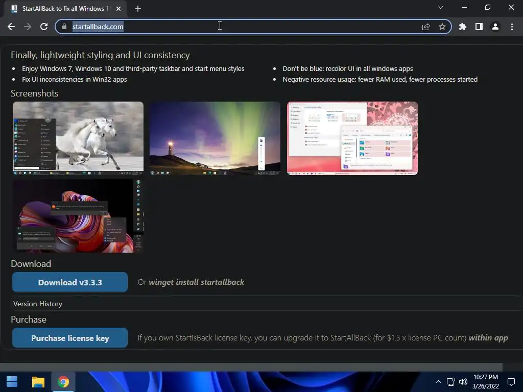Reload the startallback.com page
The height and width of the screenshot is (392, 523).
pyautogui.click(x=44, y=27)
